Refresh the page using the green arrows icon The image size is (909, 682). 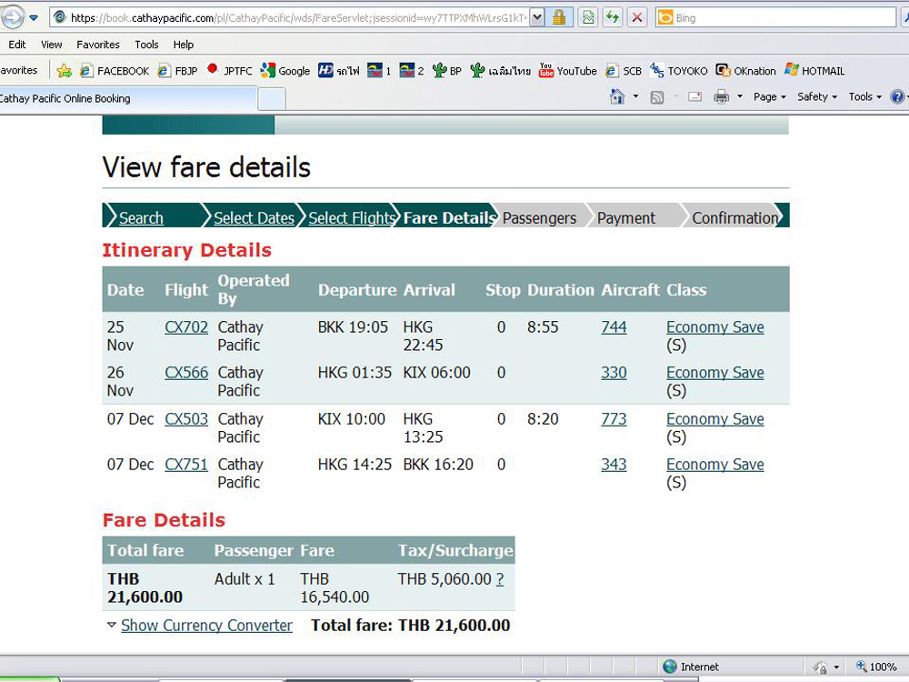[612, 17]
